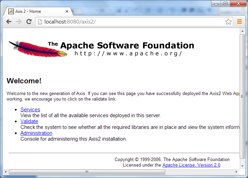Maximize the browser window
The width and height of the screenshot is (248, 178).
(225, 4)
